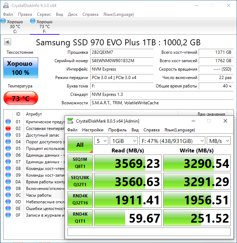This screenshot has width=237, height=243.
Task: Click the SEQ1M read result 3569.23
Action: [x=128, y=163]
